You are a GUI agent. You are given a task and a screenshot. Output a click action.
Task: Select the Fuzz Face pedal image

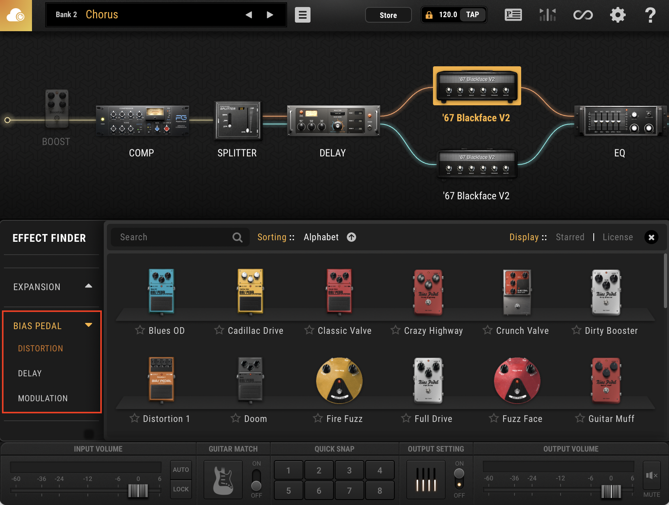[x=517, y=380]
